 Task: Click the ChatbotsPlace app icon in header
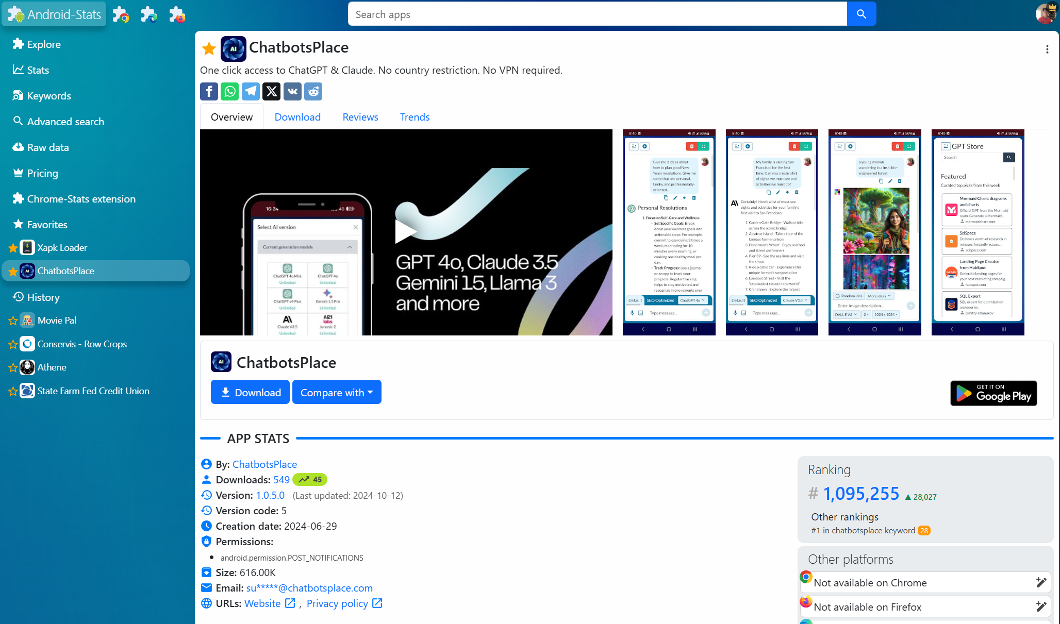click(x=233, y=49)
